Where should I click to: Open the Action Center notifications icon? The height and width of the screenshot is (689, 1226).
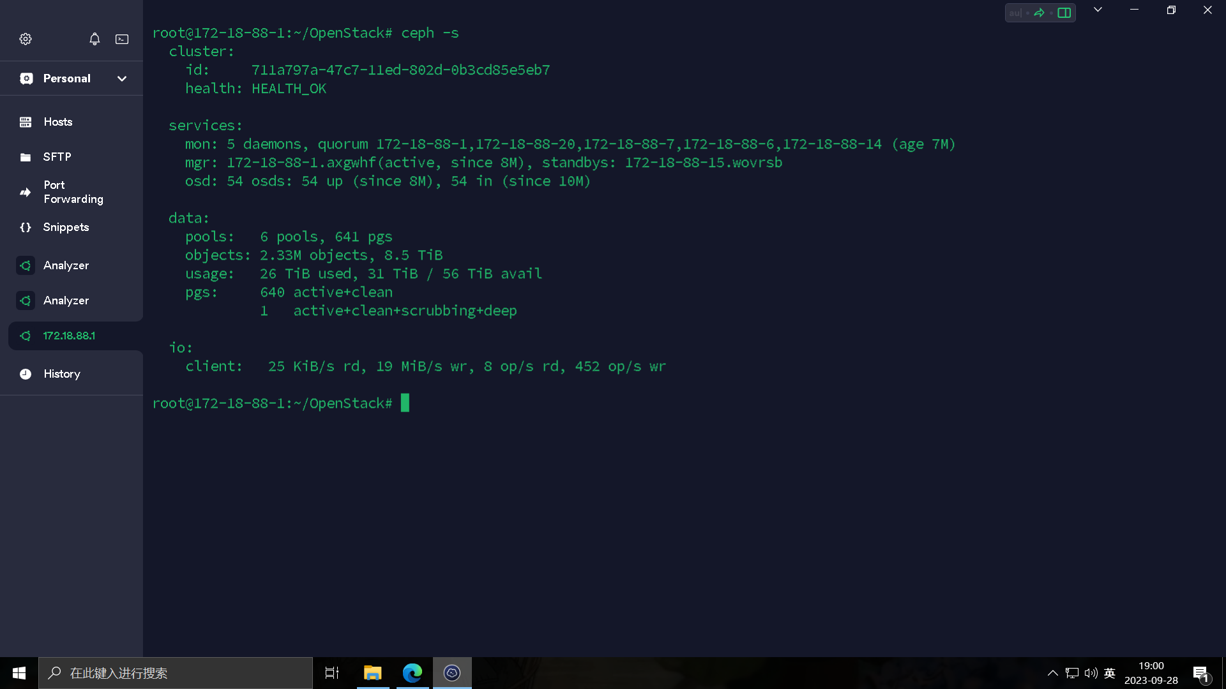coord(1200,674)
